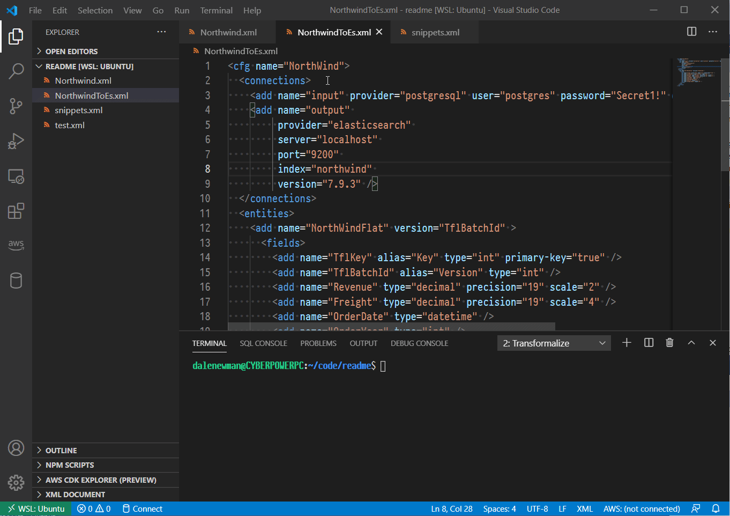Close the terminal panel
The image size is (730, 516).
713,343
